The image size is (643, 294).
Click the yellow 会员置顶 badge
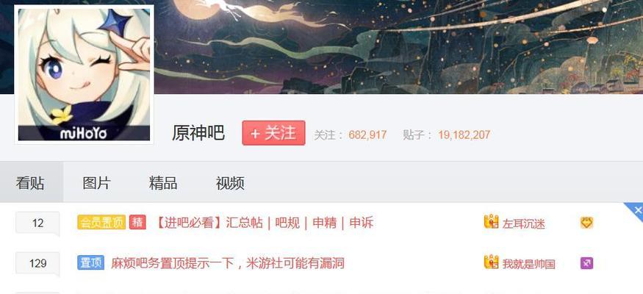(101, 222)
